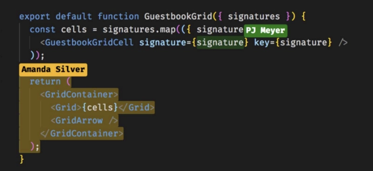Click the default keyword
The width and height of the screenshot is (373, 171).
tap(74, 17)
